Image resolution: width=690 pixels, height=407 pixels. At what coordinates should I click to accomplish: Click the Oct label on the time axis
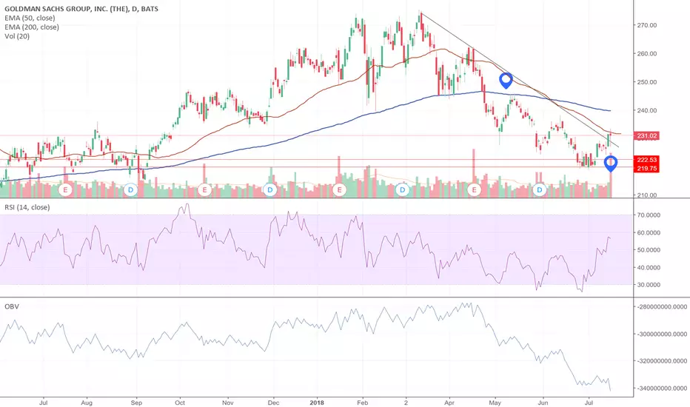click(x=180, y=403)
